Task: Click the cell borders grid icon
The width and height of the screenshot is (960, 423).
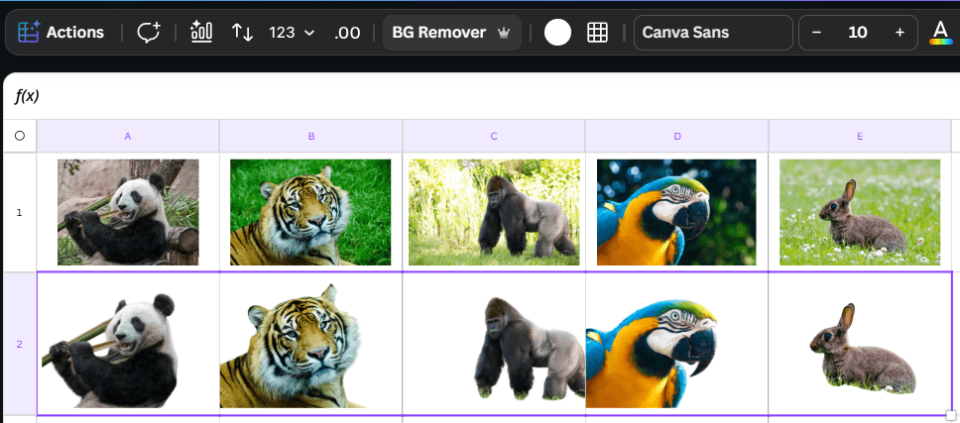Action: pos(597,33)
